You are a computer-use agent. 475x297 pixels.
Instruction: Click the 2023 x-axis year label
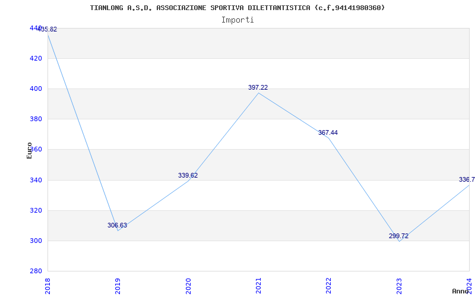399,286
